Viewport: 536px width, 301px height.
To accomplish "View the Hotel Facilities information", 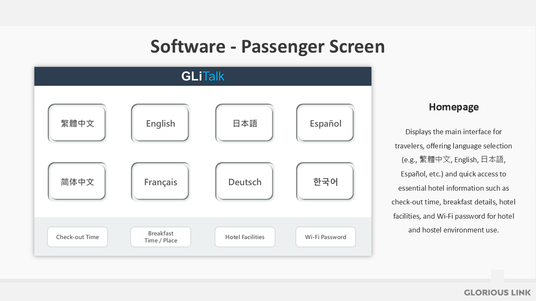I will coord(245,237).
